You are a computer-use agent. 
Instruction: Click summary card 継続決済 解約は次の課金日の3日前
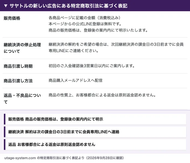(x=95, y=132)
